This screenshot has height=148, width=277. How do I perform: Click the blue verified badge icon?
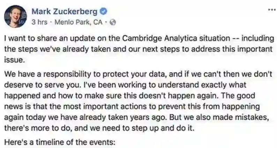[103, 12]
